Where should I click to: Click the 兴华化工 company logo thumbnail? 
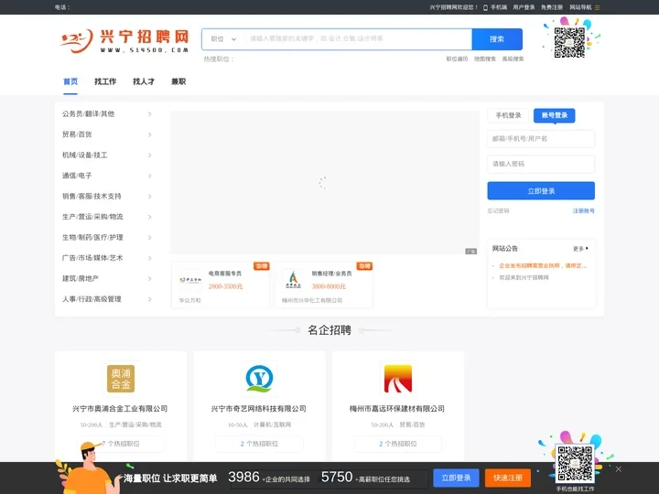[294, 280]
